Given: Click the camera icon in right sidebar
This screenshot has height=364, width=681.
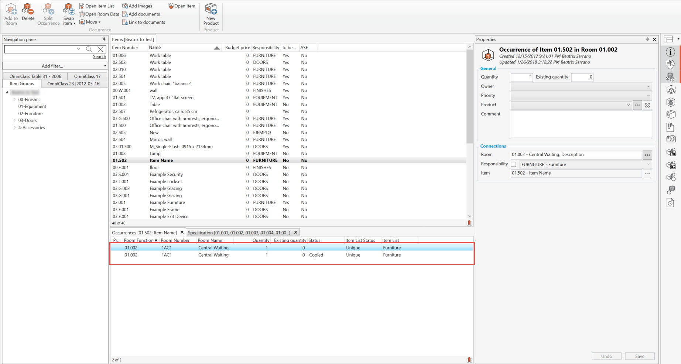Looking at the screenshot, I should (671, 139).
